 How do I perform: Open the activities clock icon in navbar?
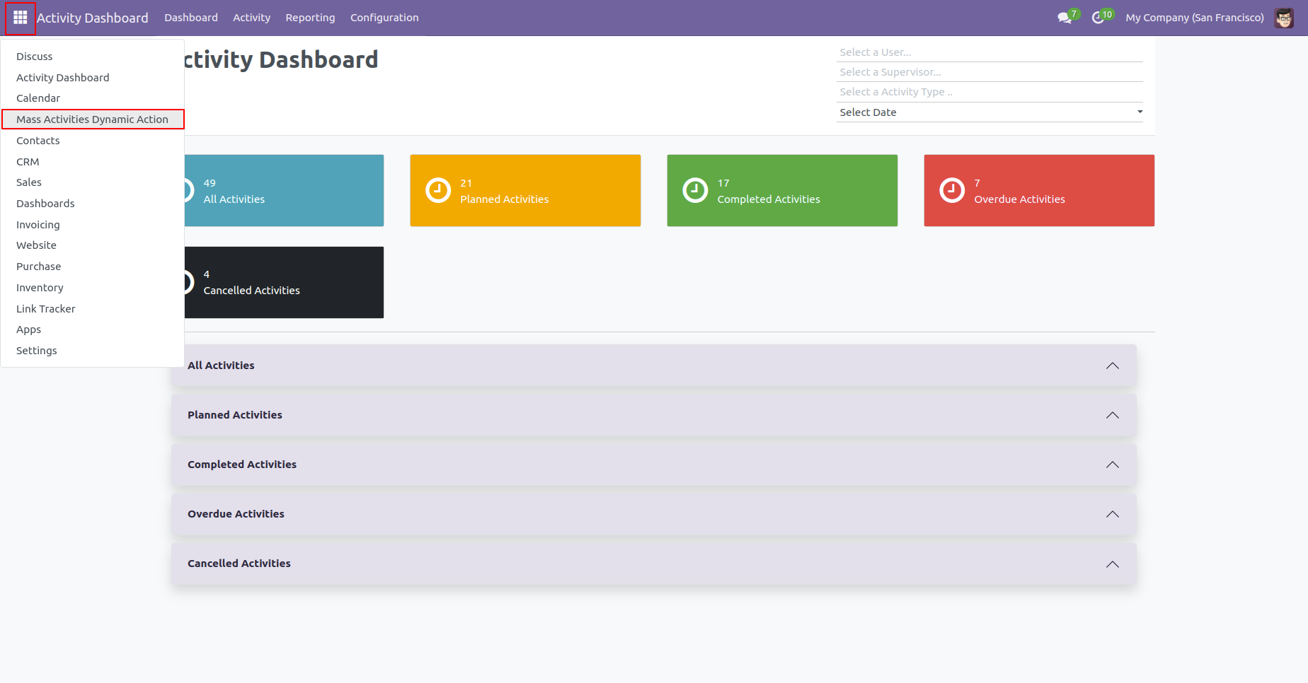point(1099,18)
